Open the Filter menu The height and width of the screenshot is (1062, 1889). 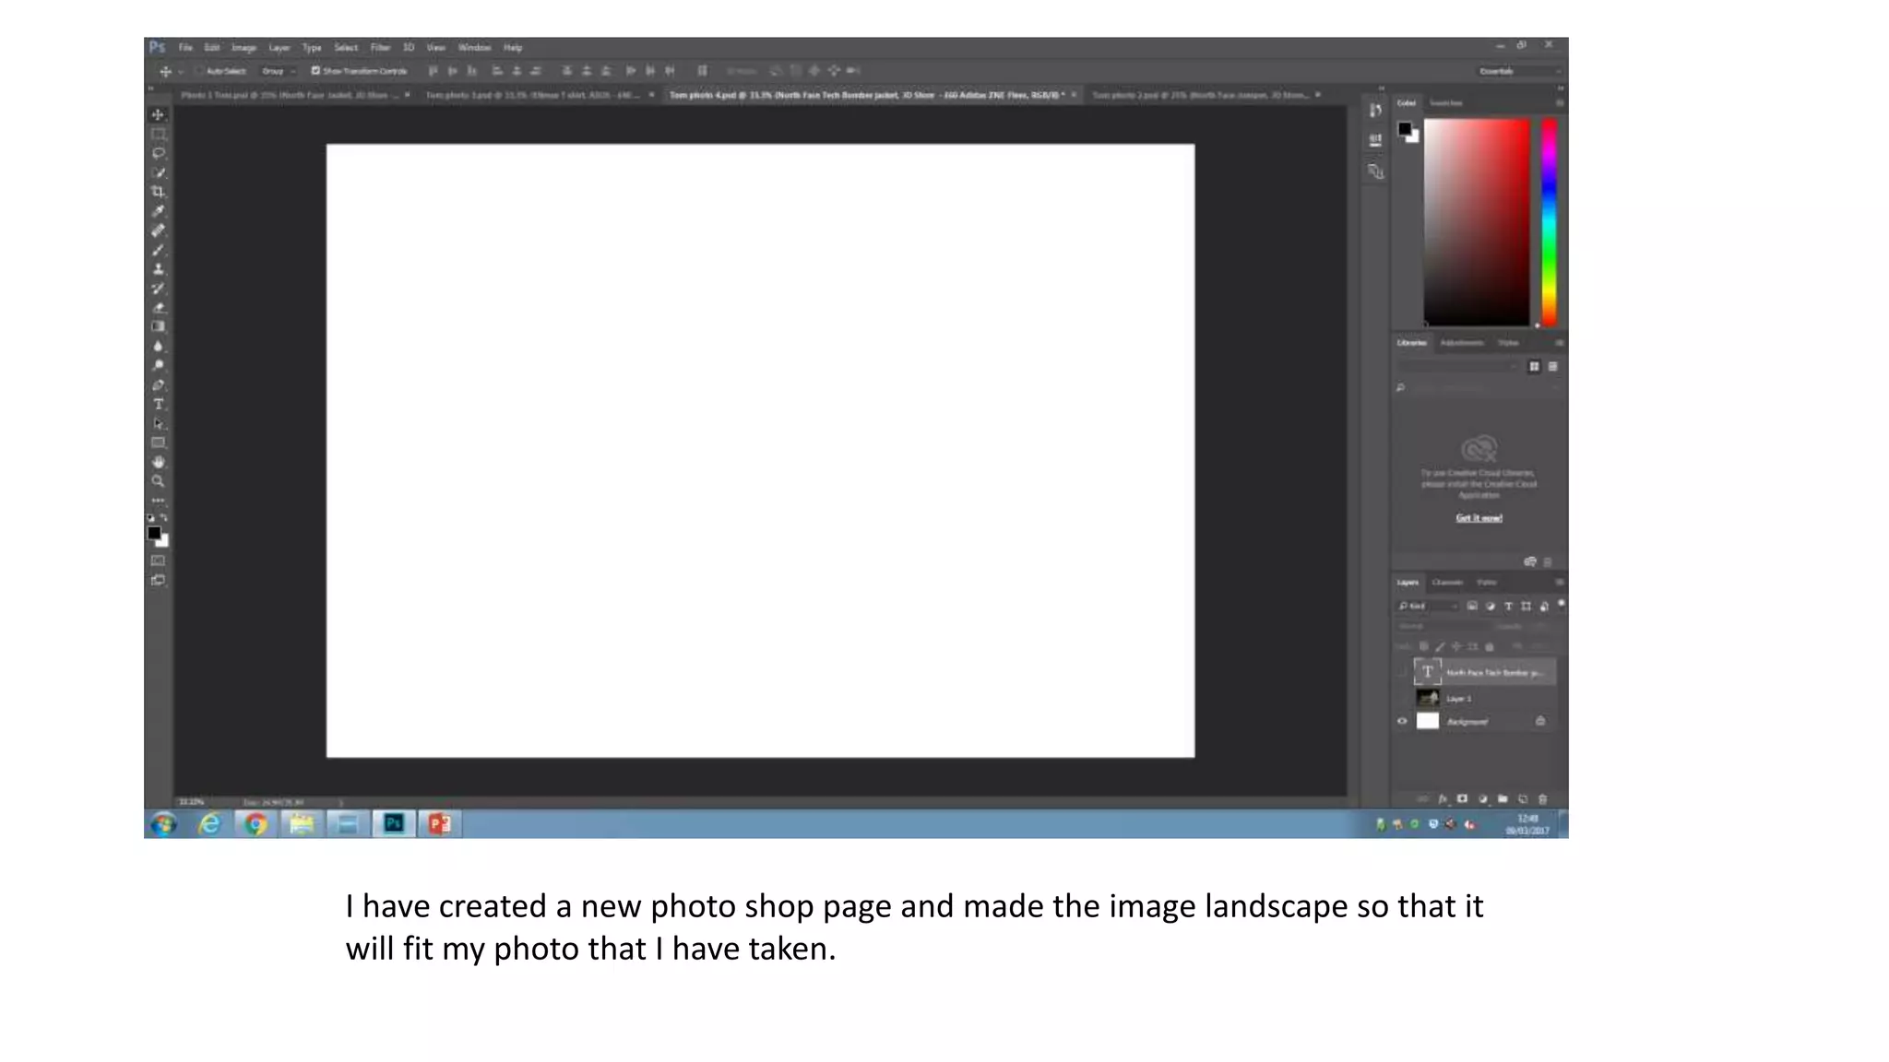pos(380,48)
